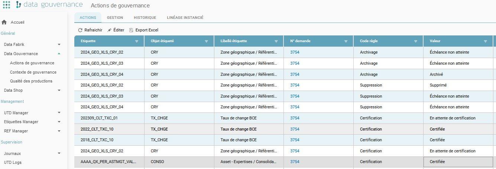The width and height of the screenshot is (496, 169).
Task: Click the Supprimé value cell
Action: click(x=458, y=85)
